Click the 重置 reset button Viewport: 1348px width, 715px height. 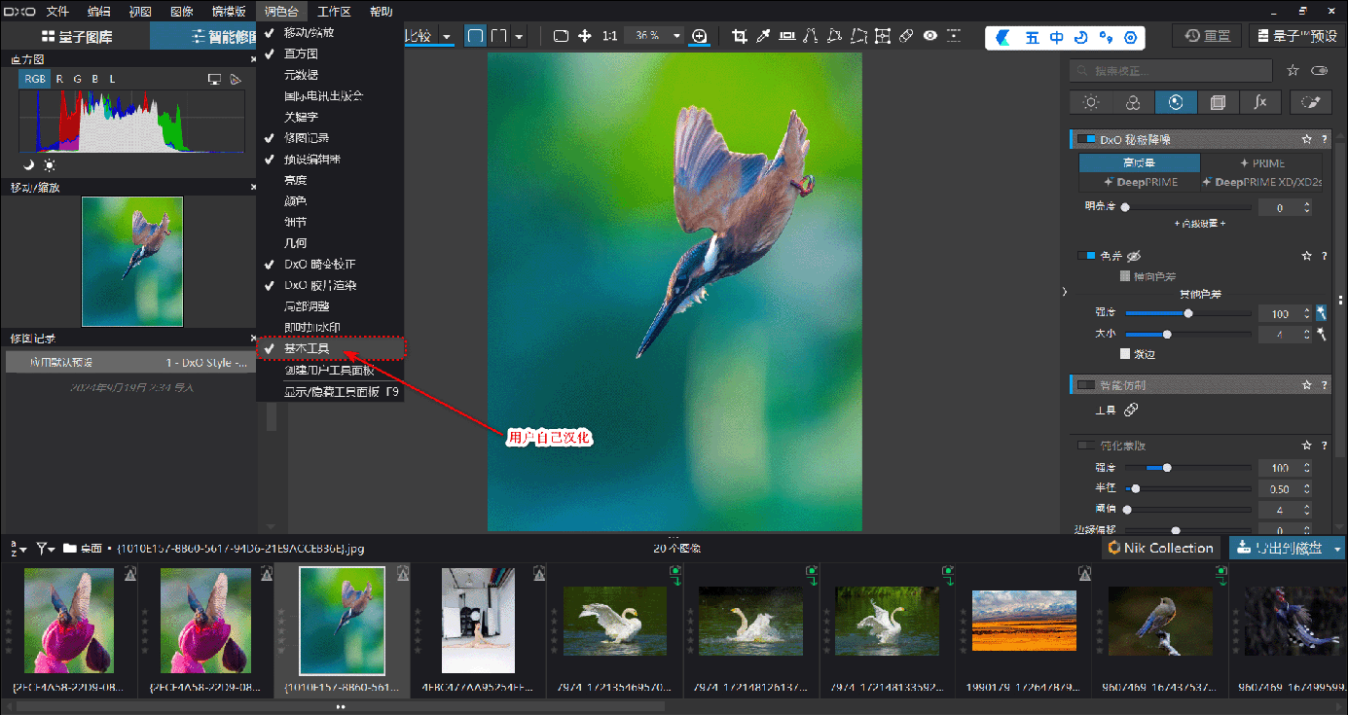pos(1206,36)
